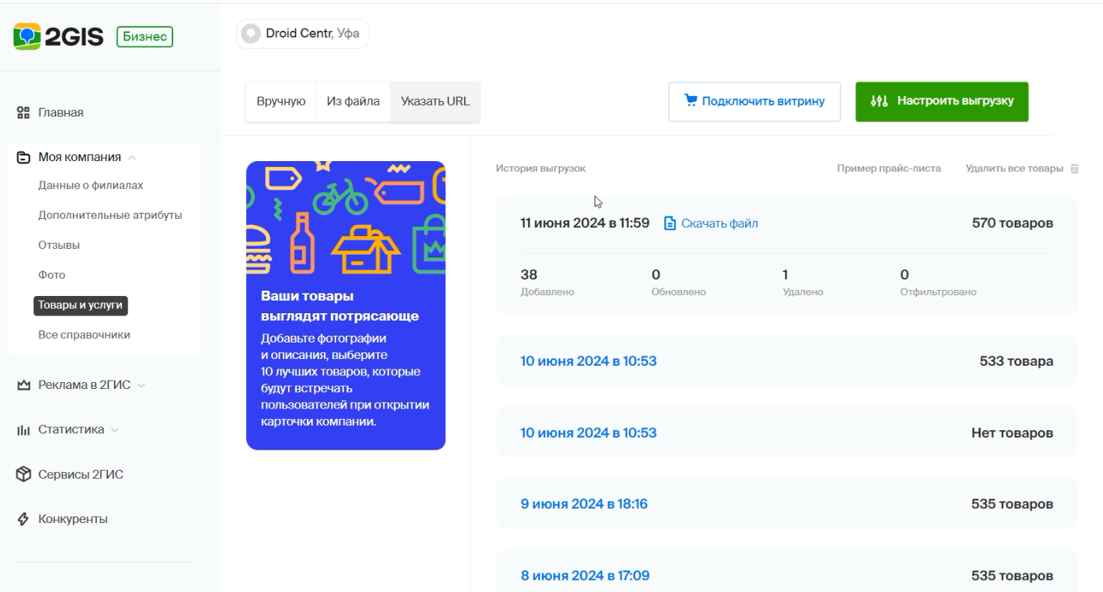Switch to the Из файла tab
The height and width of the screenshot is (592, 1103).
pyautogui.click(x=353, y=102)
